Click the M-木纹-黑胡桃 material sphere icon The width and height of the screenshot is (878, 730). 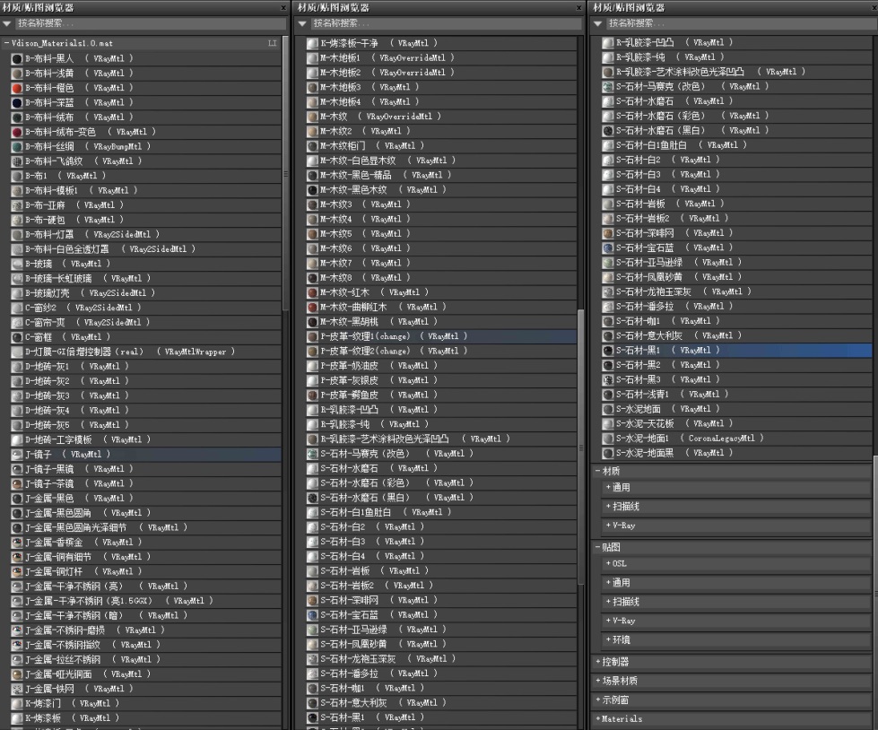pos(312,322)
